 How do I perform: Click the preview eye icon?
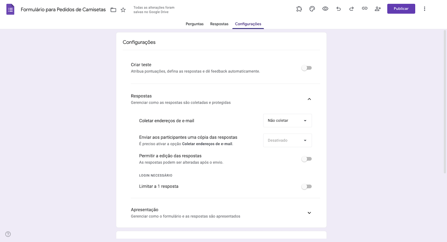[x=325, y=8]
